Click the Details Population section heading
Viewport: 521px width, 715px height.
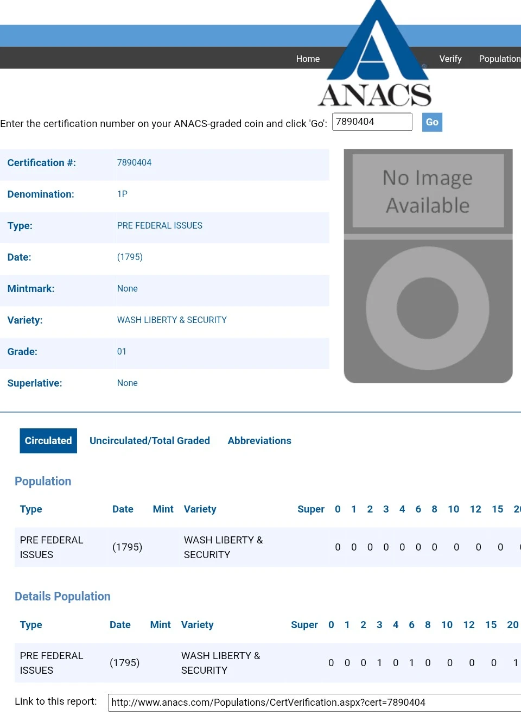click(62, 597)
